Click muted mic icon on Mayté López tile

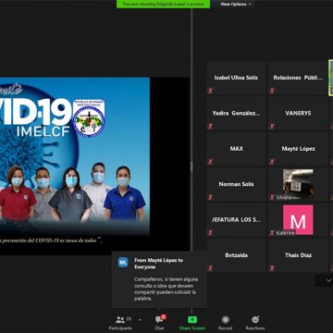(x=272, y=162)
